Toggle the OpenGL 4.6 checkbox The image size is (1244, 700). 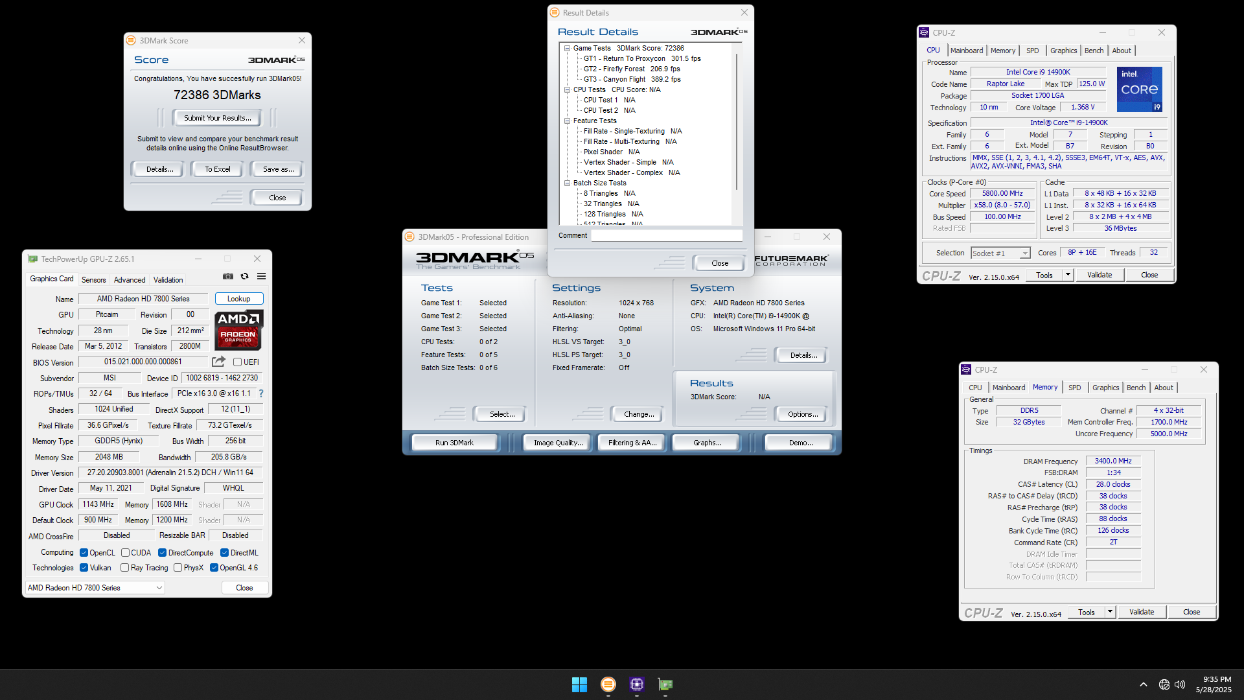[x=214, y=568]
